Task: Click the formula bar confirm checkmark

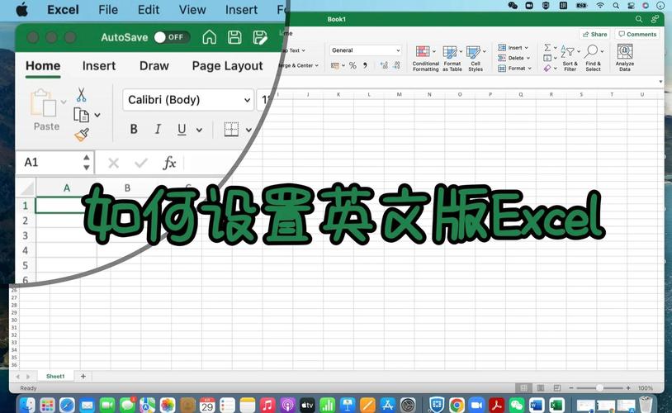Action: point(141,163)
